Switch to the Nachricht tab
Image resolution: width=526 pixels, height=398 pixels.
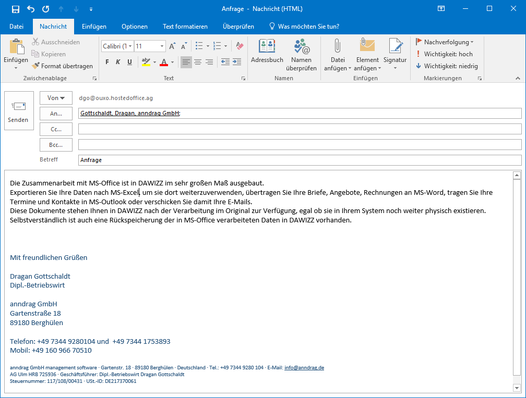point(53,27)
